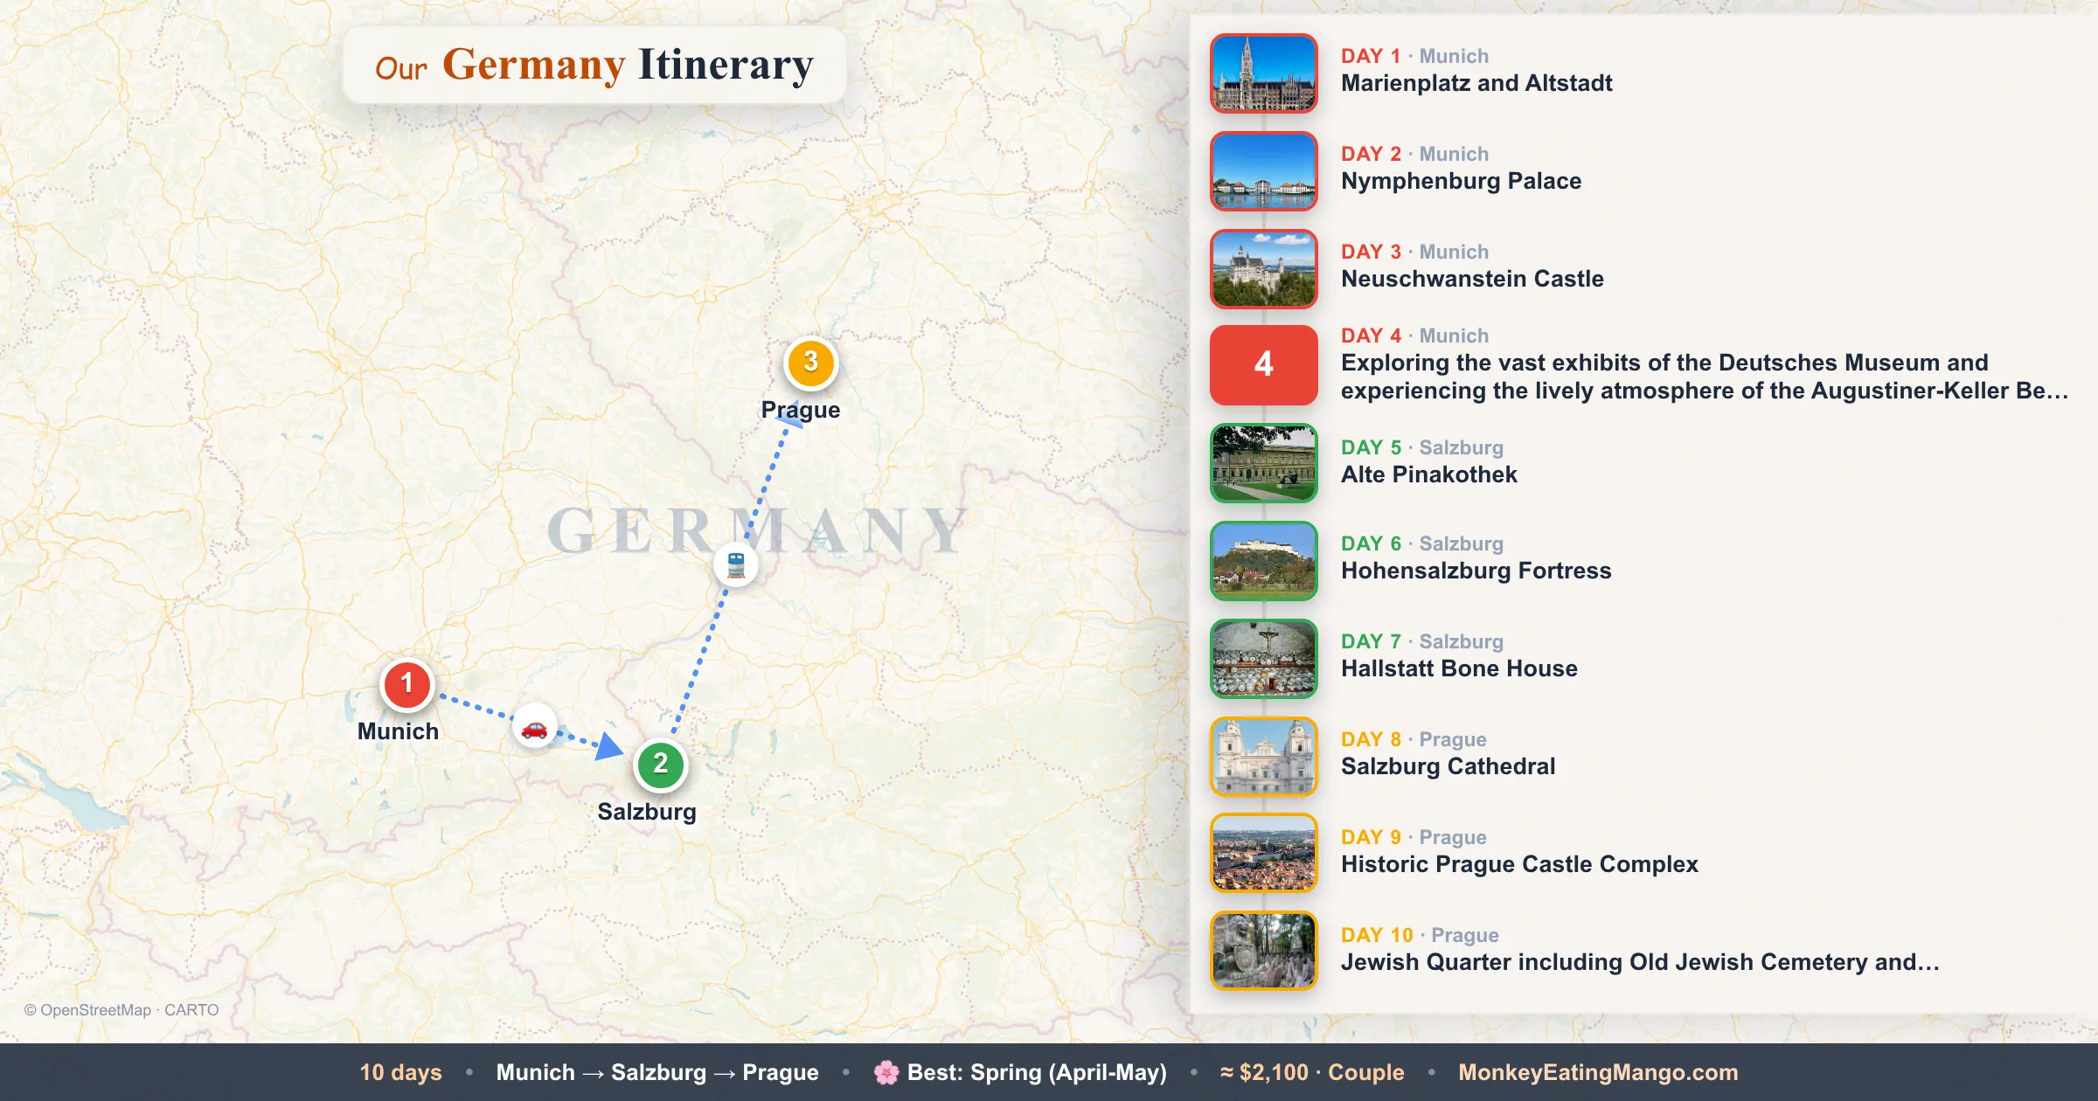Click '10 days' in the footer bar

[400, 1072]
